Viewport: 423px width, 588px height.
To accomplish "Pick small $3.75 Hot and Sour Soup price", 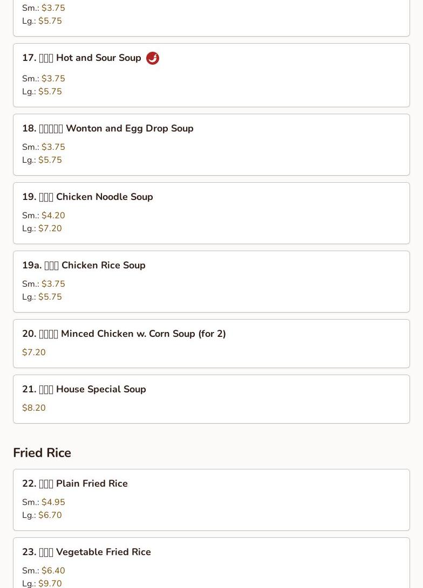I will click(53, 79).
